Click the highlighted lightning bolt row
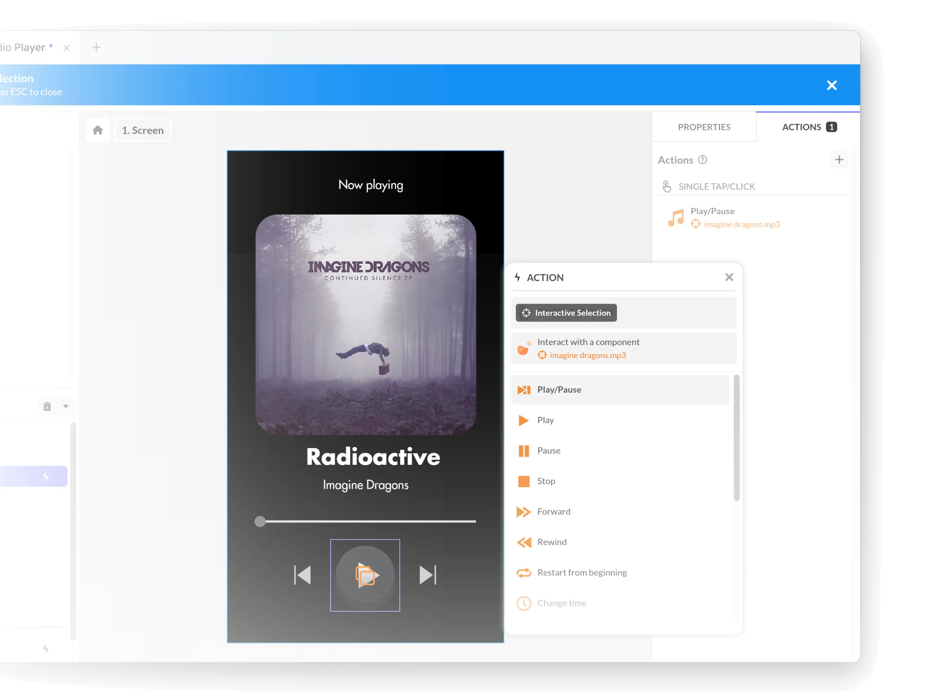The height and width of the screenshot is (696, 928). pos(34,477)
